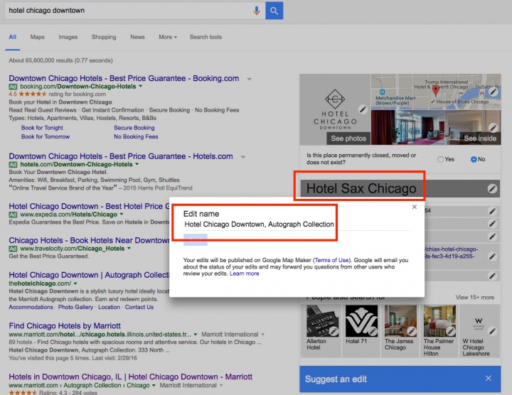The width and height of the screenshot is (512, 395).
Task: Click the Accommodations sitelink
Action: tap(31, 307)
